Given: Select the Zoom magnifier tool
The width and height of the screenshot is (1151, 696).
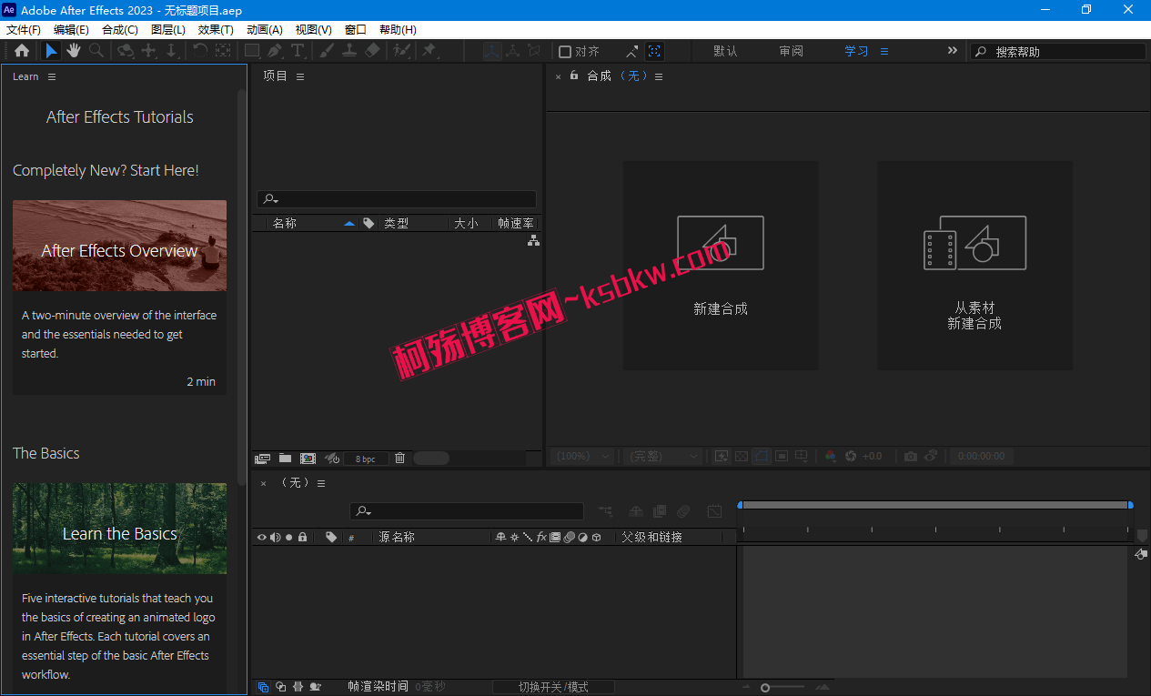Looking at the screenshot, I should pos(96,51).
